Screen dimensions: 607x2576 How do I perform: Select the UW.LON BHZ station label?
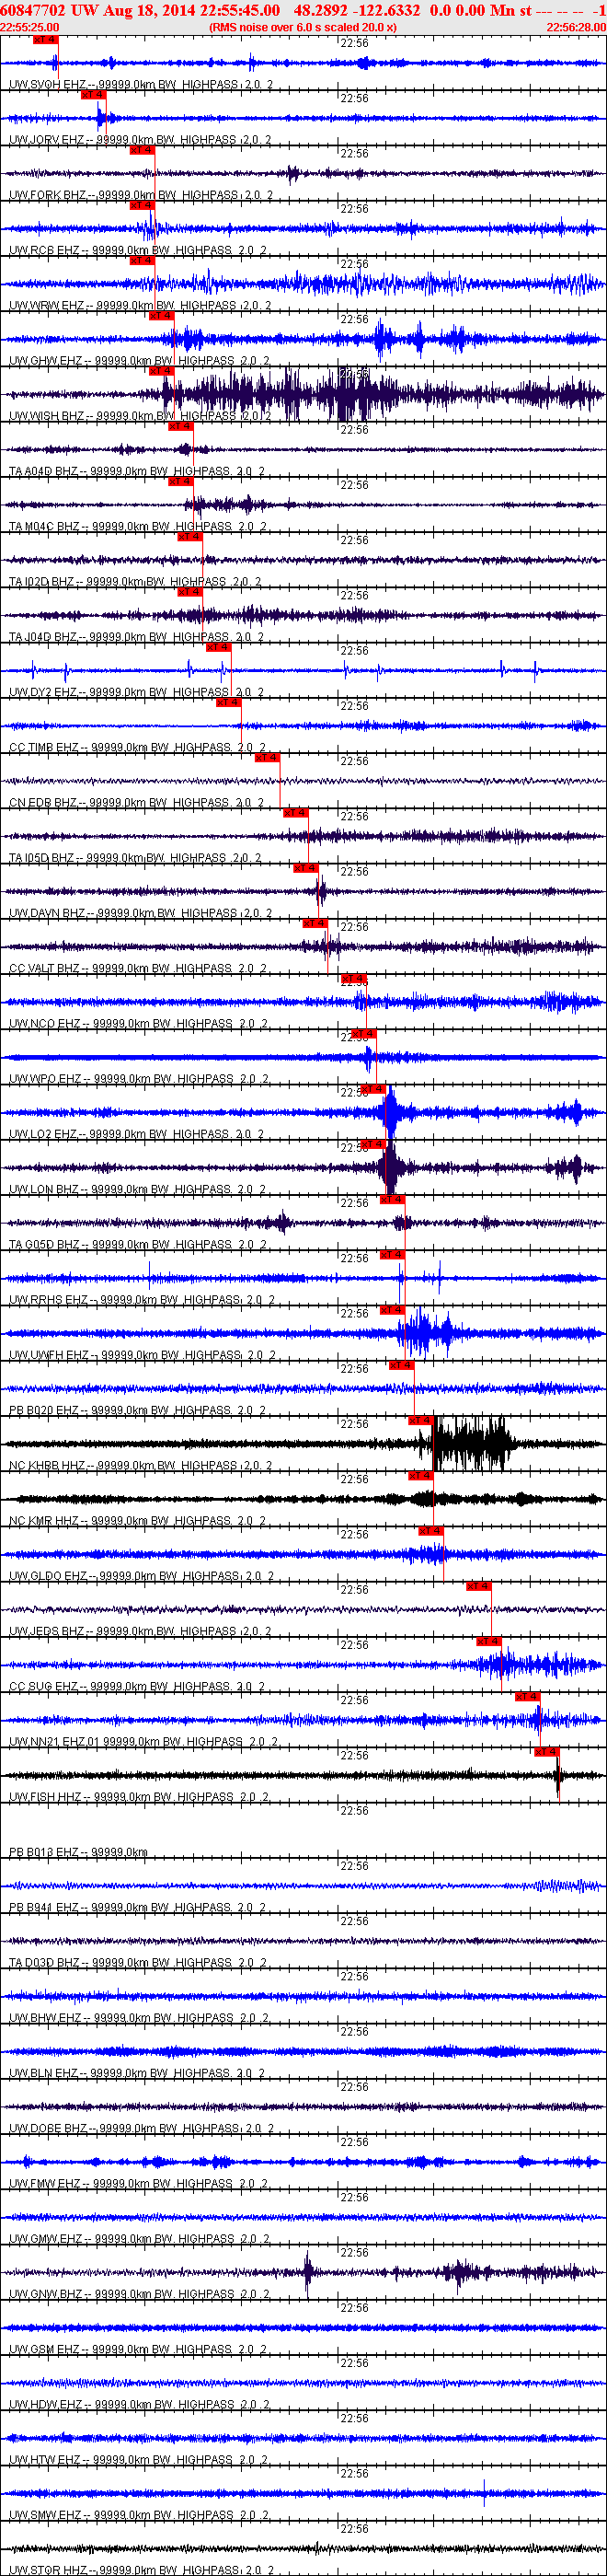tap(139, 1189)
